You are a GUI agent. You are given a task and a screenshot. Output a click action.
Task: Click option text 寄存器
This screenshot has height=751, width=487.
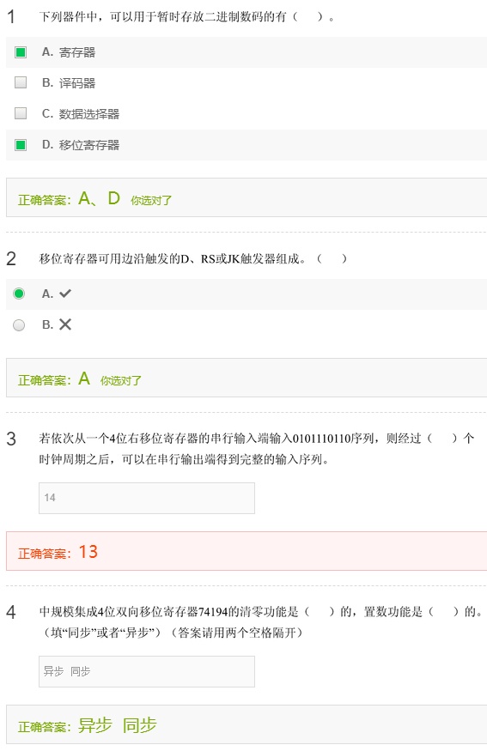(77, 52)
